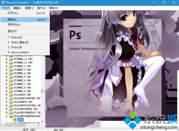Expand the SPLASHEDUCATIONAL tree node
Screen dimensions: 179x131
pyautogui.click(x=7, y=105)
